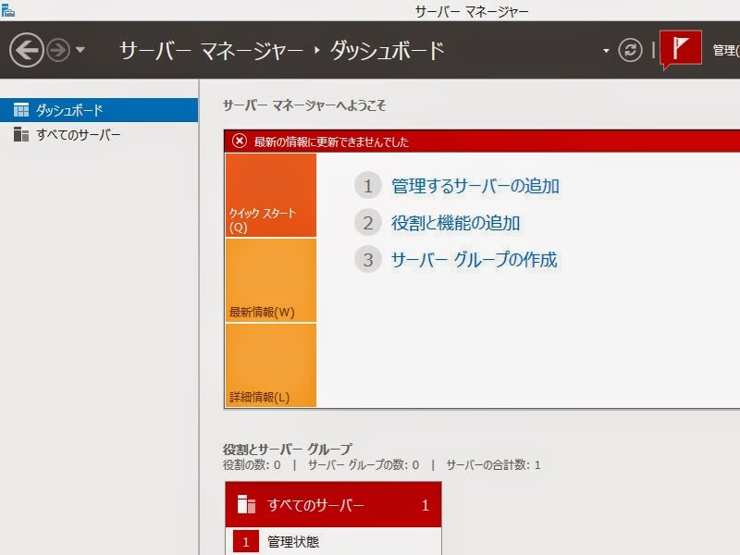Click the Server Manager app icon in the title bar

pyautogui.click(x=8, y=10)
